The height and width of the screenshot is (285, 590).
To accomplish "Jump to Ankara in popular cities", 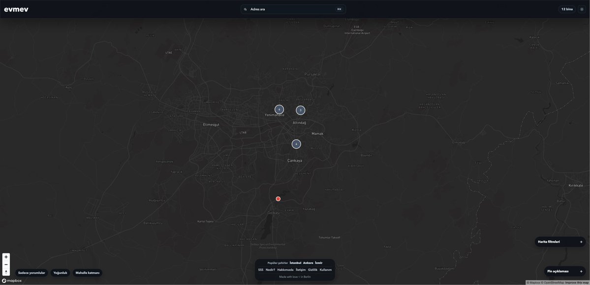I will (x=308, y=263).
